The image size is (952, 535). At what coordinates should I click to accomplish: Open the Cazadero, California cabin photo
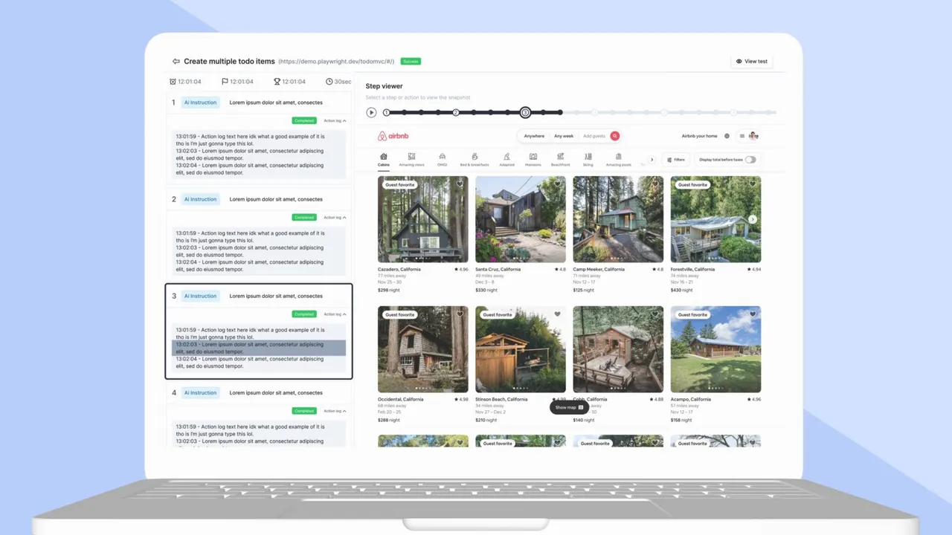[423, 219]
